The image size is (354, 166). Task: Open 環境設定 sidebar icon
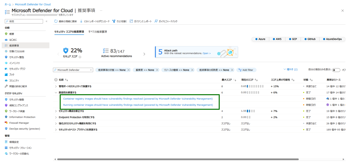coord(6,142)
